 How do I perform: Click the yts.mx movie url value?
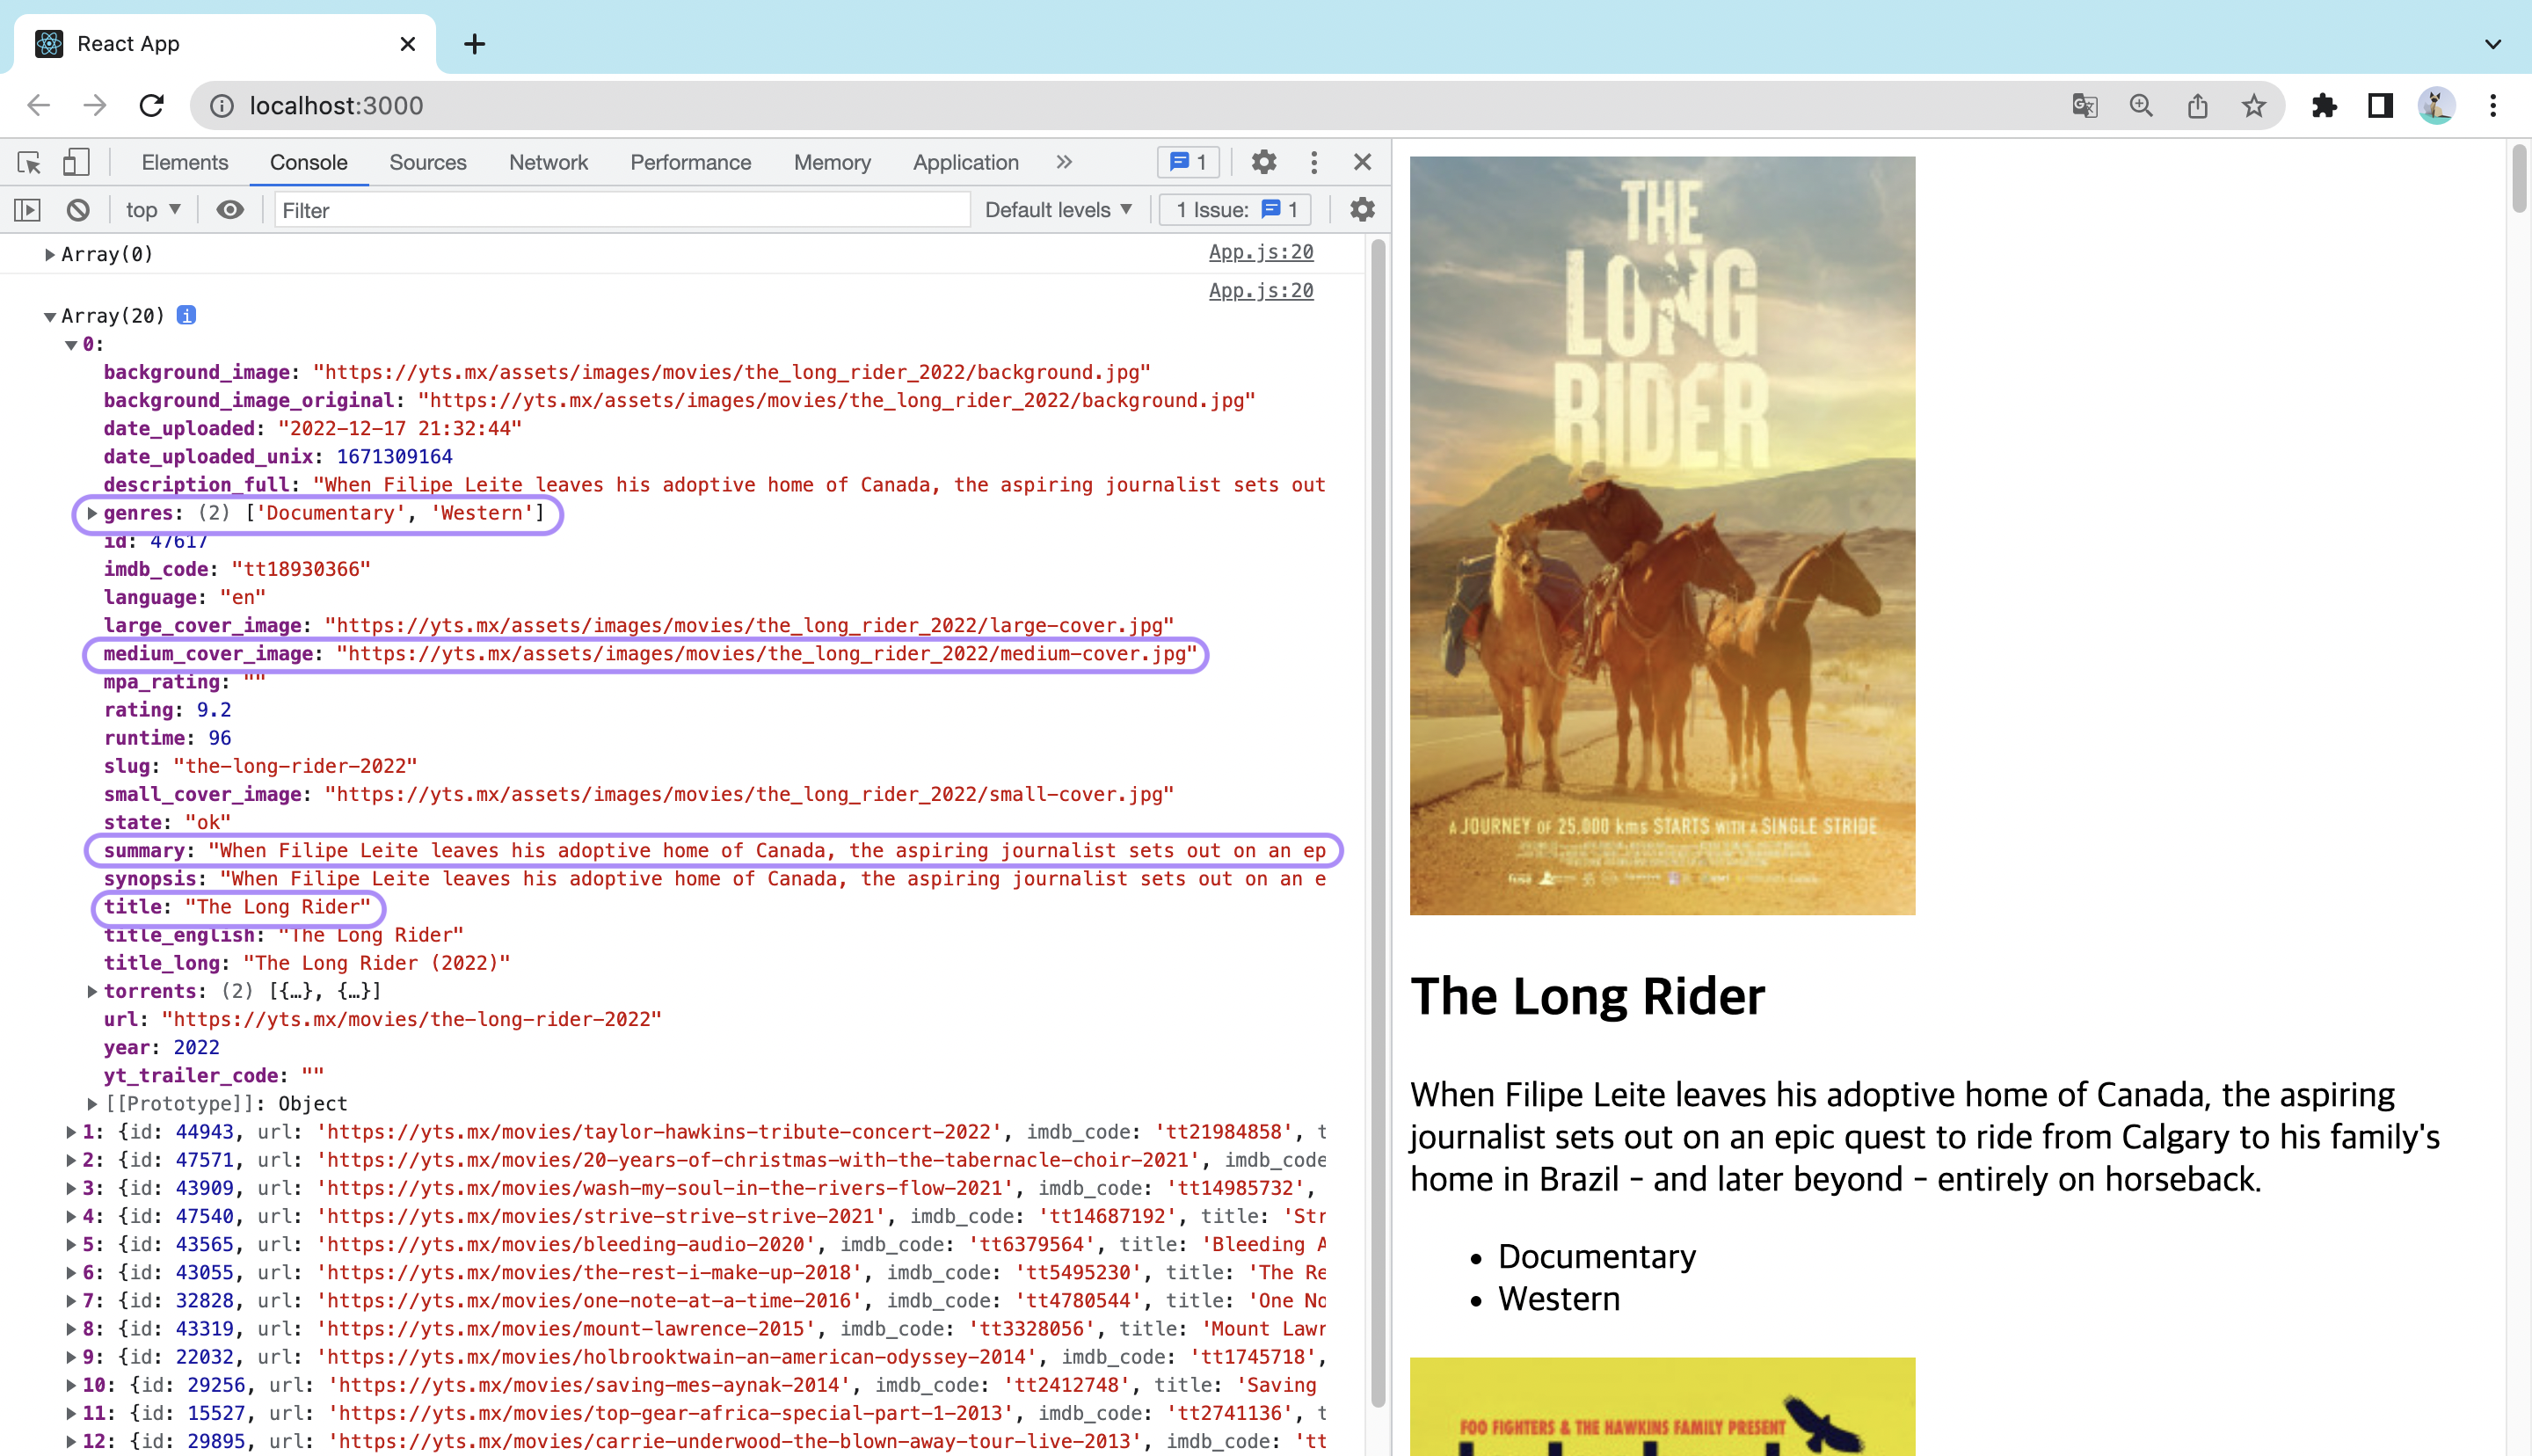(411, 1019)
